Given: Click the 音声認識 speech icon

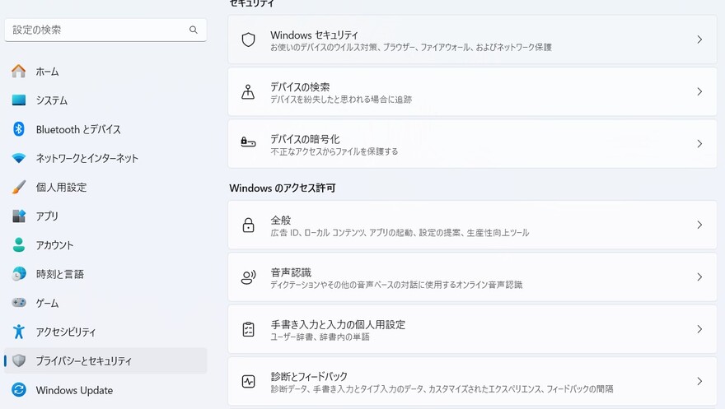Looking at the screenshot, I should click(x=248, y=277).
